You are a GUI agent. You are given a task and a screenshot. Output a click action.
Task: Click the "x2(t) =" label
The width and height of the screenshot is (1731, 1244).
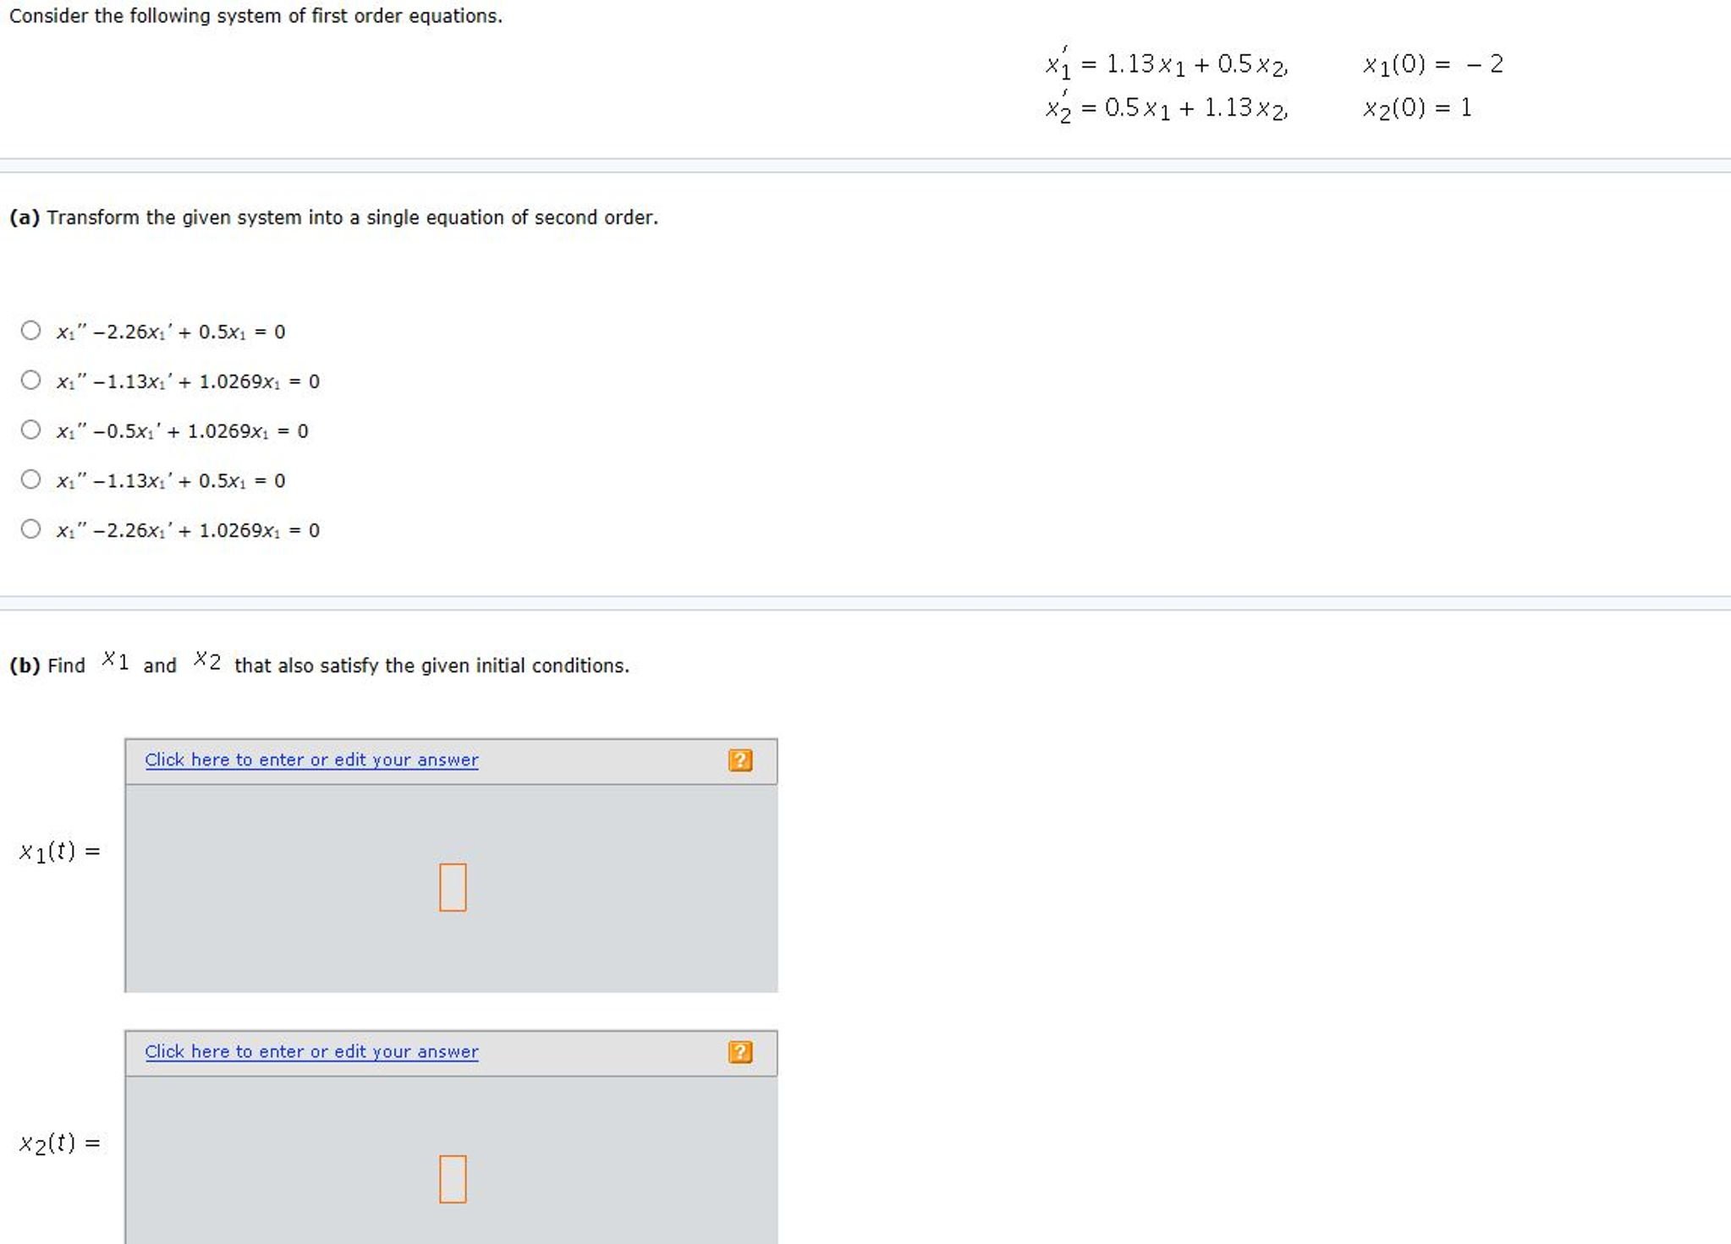(x=60, y=1143)
